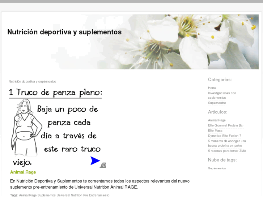The height and width of the screenshot is (197, 263).
Task: Open the Elite Mass article
Action: click(x=215, y=130)
